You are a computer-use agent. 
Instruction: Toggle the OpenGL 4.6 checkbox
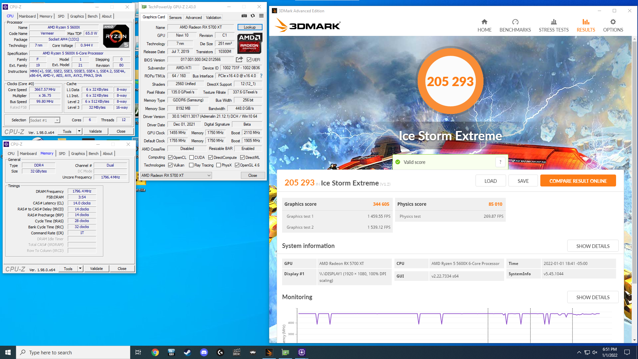coord(237,165)
